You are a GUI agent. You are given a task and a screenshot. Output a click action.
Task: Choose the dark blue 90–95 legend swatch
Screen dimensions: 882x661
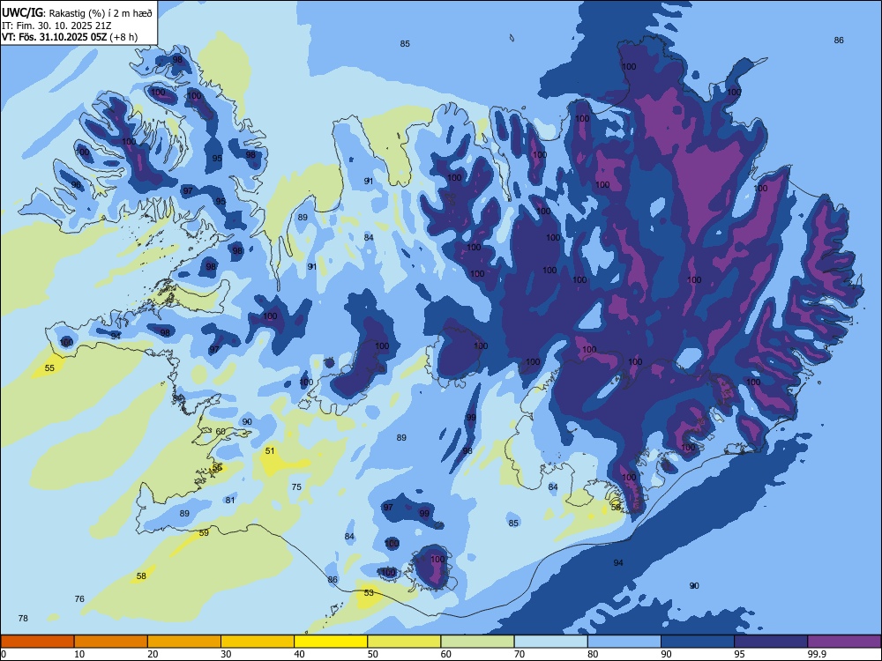click(698, 642)
